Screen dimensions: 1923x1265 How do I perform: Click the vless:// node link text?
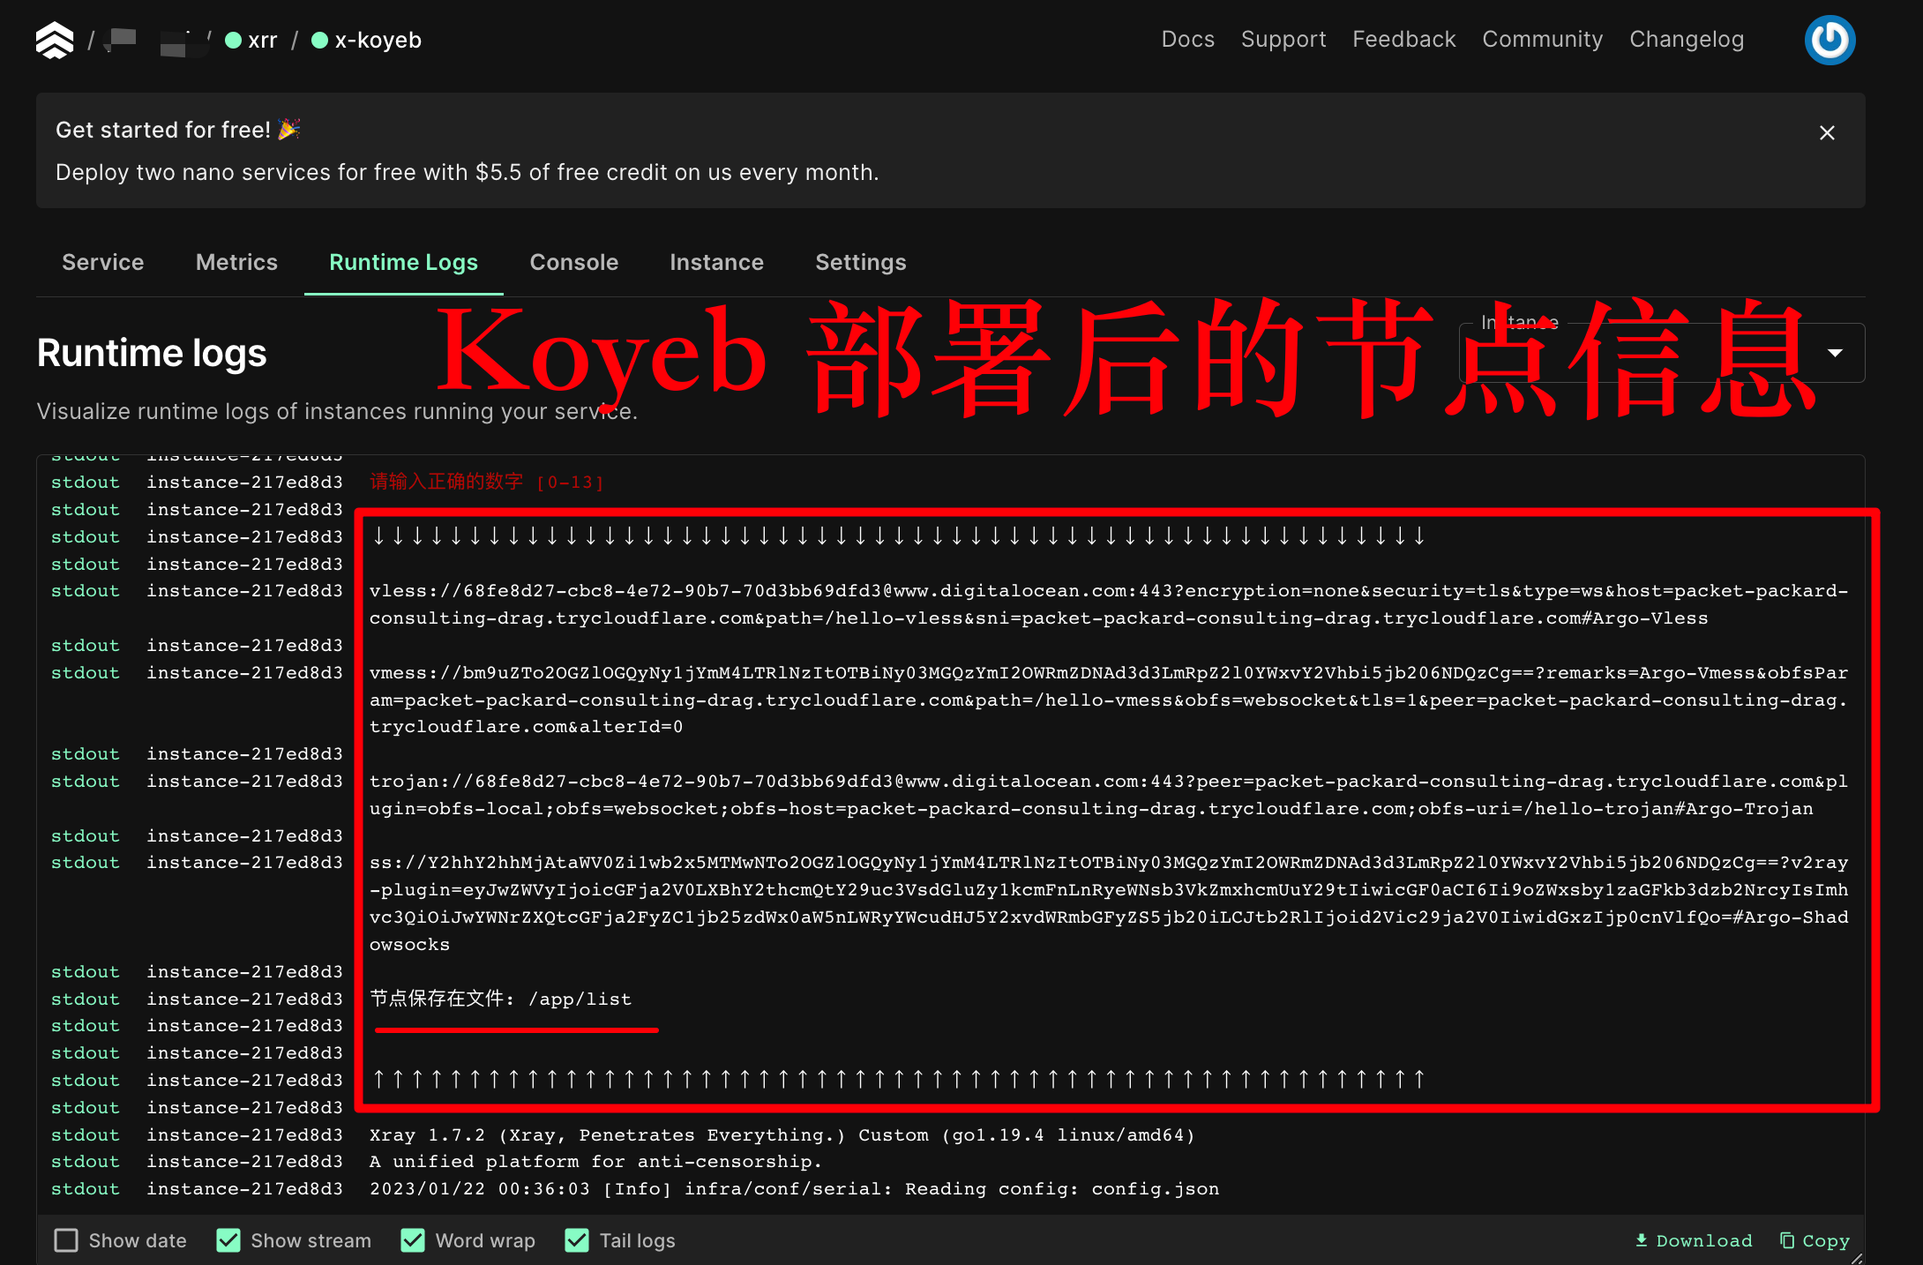point(1109,604)
